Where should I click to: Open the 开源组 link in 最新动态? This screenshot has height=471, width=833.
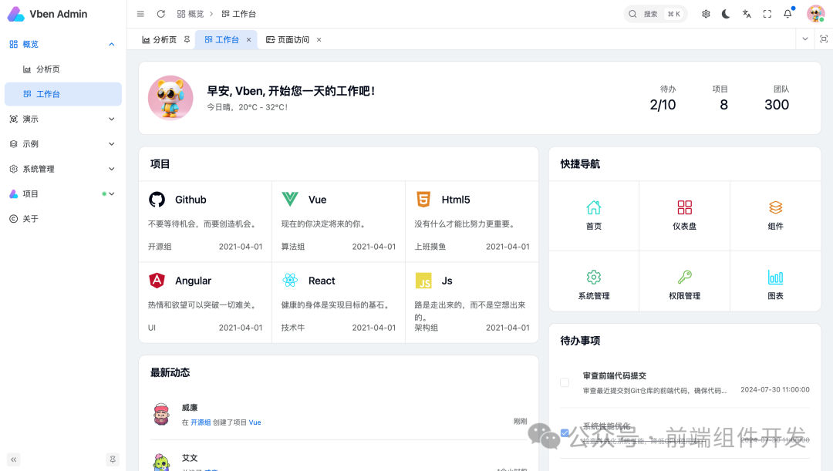[201, 422]
